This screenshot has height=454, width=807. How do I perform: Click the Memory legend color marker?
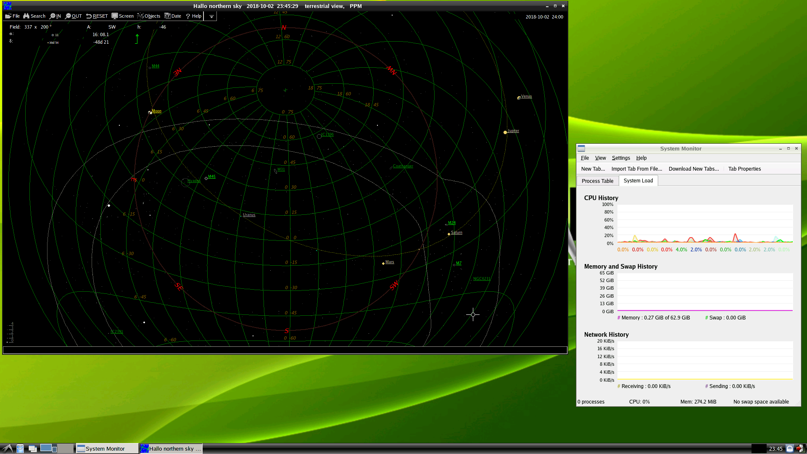tap(619, 318)
